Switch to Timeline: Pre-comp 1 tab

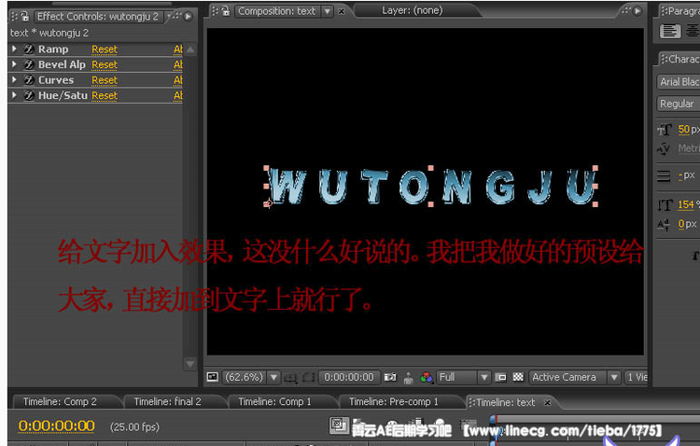393,402
